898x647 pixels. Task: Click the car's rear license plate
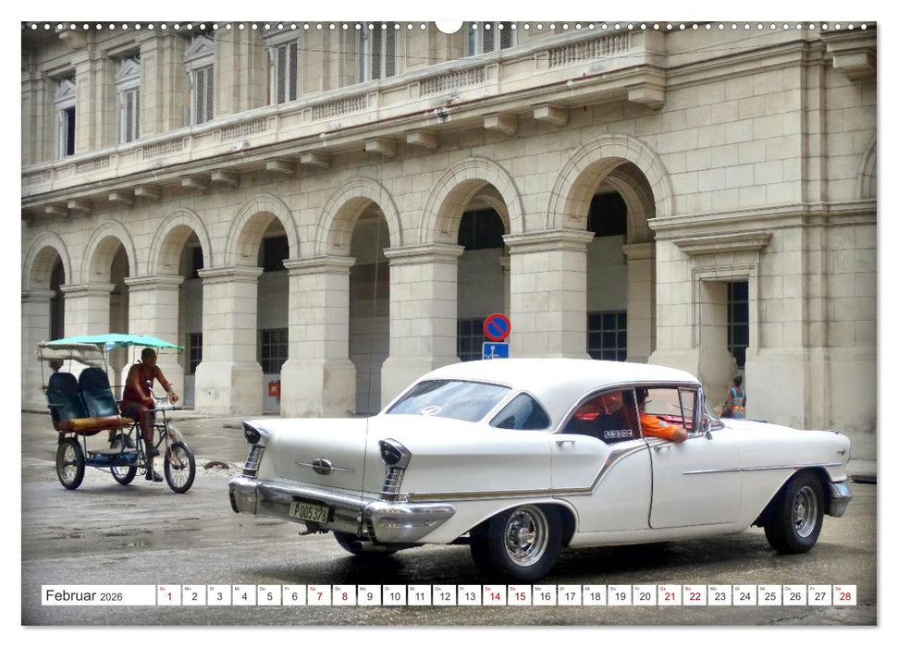click(x=310, y=511)
